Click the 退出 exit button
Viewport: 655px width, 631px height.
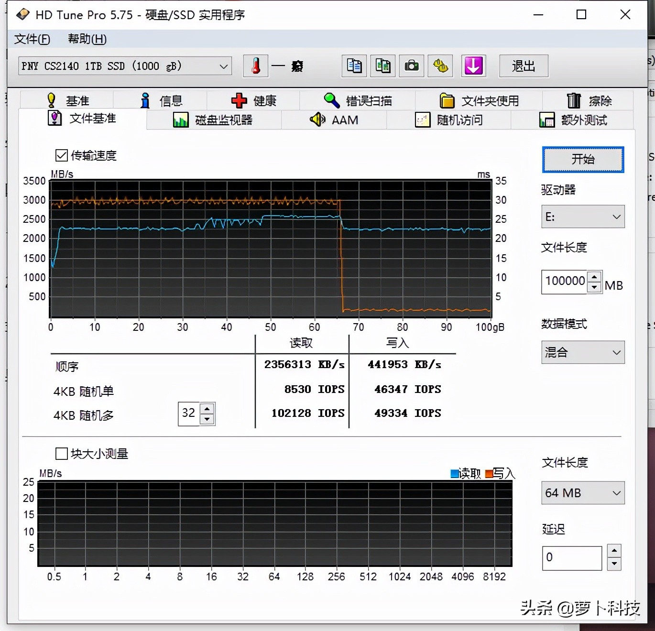coord(524,66)
